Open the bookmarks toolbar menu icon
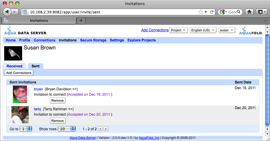Viewport: 270px width, 141px height. point(262,12)
